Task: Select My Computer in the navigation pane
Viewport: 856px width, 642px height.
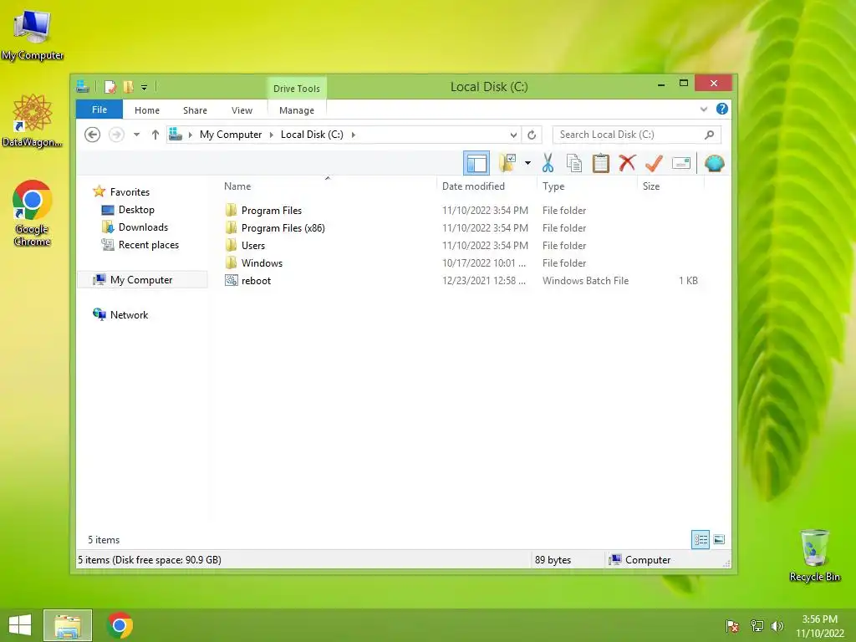Action: [x=140, y=279]
